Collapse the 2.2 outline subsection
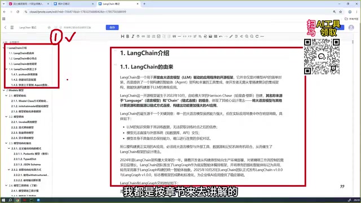 [x=6, y=117]
